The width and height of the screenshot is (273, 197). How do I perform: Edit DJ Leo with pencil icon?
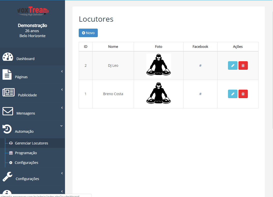tap(232, 66)
